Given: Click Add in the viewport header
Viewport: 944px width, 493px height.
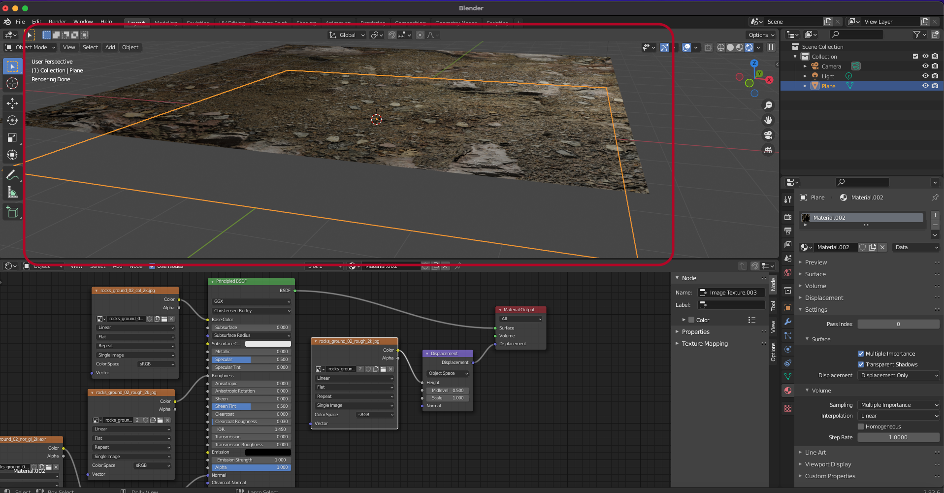Looking at the screenshot, I should coord(110,47).
